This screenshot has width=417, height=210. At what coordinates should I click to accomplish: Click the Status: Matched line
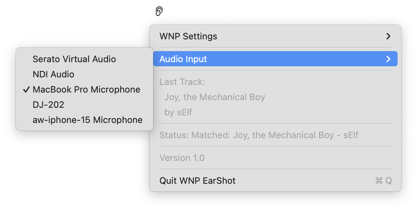(x=259, y=135)
